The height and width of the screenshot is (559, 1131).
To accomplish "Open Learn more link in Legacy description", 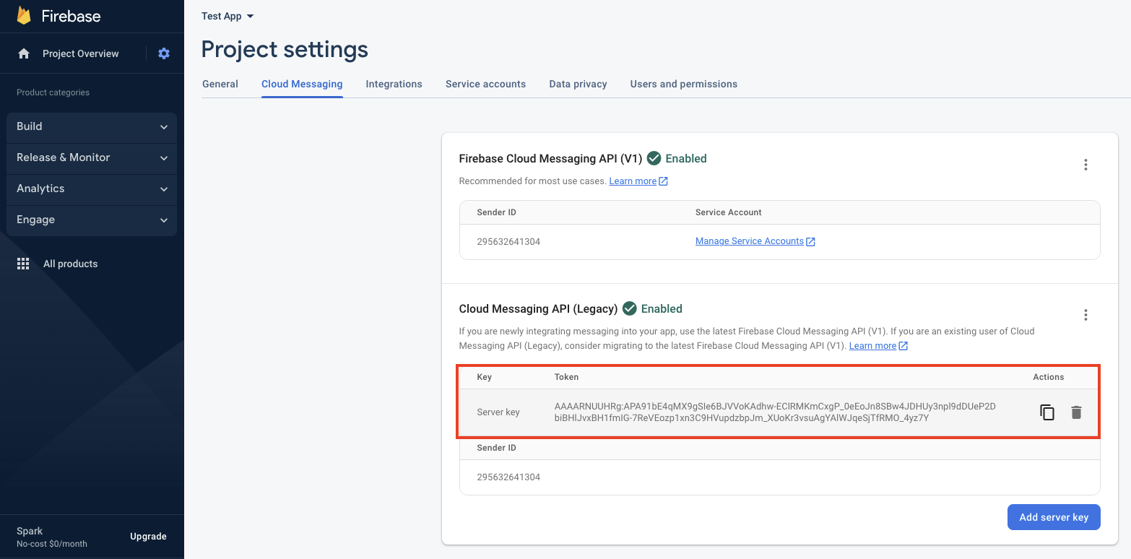I will (878, 346).
